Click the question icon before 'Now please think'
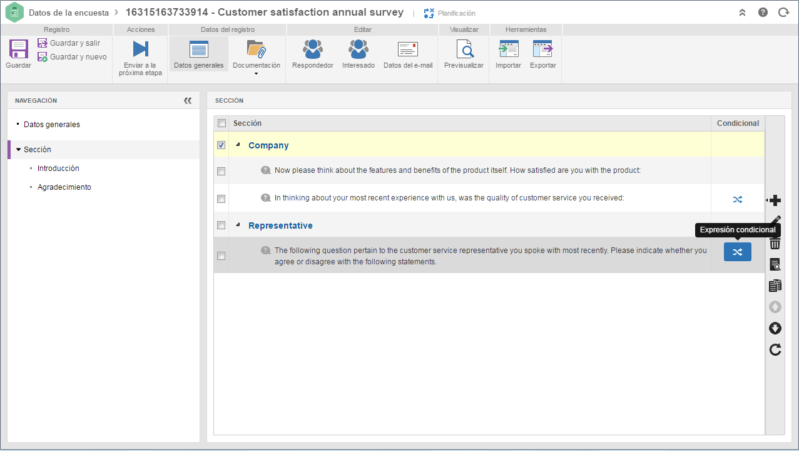 pos(266,170)
